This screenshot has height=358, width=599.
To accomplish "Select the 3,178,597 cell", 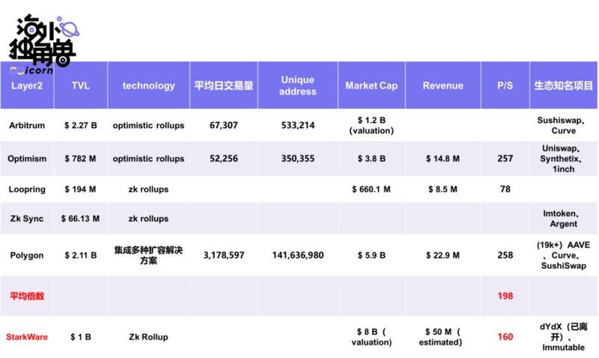I will (224, 255).
